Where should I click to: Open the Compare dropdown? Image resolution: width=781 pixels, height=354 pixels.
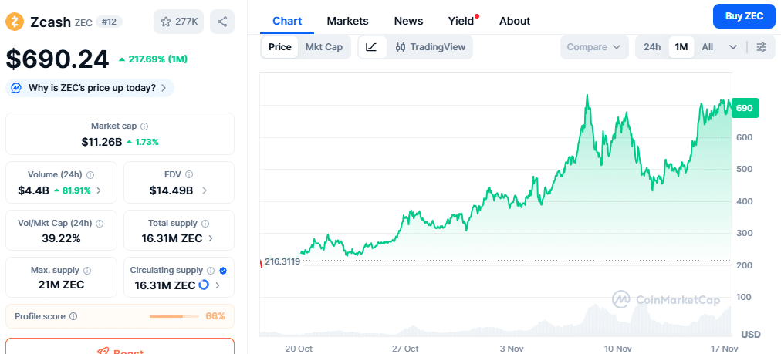(x=593, y=47)
